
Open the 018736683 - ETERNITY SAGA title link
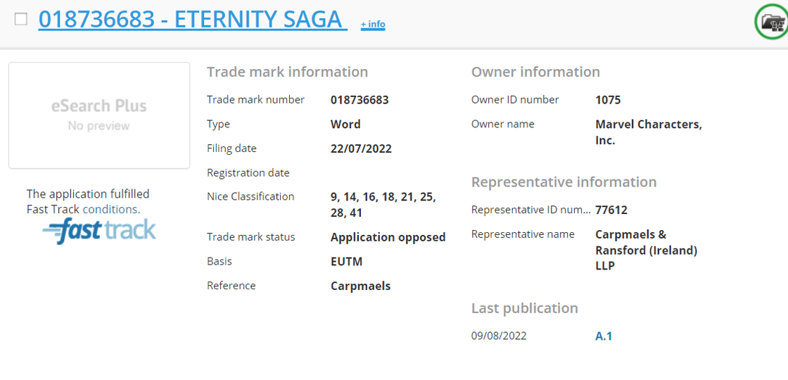pyautogui.click(x=192, y=20)
